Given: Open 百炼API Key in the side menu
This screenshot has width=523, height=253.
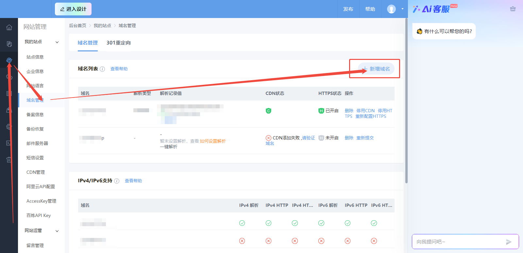Looking at the screenshot, I should coord(39,215).
